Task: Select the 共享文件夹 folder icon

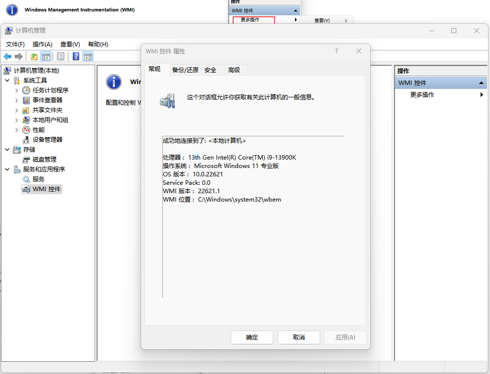Action: coord(26,111)
